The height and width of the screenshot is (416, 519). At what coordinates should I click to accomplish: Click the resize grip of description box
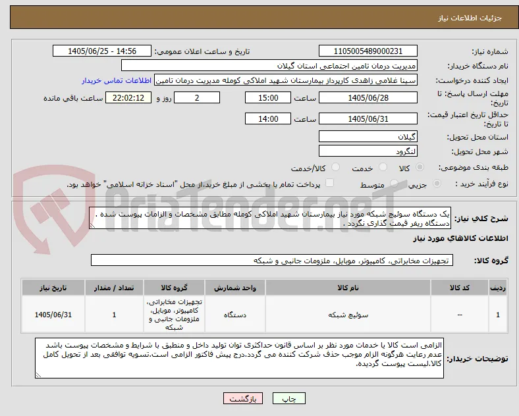(92, 226)
